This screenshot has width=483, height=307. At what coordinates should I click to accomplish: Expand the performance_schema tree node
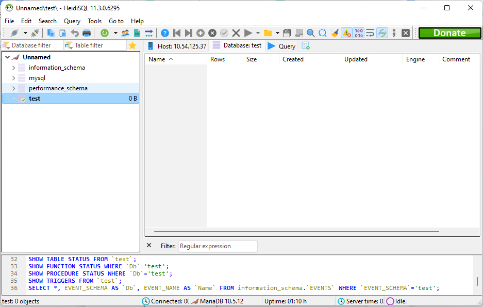click(x=13, y=88)
